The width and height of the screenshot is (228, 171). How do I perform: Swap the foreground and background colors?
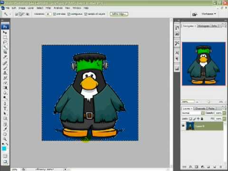pos(7,144)
